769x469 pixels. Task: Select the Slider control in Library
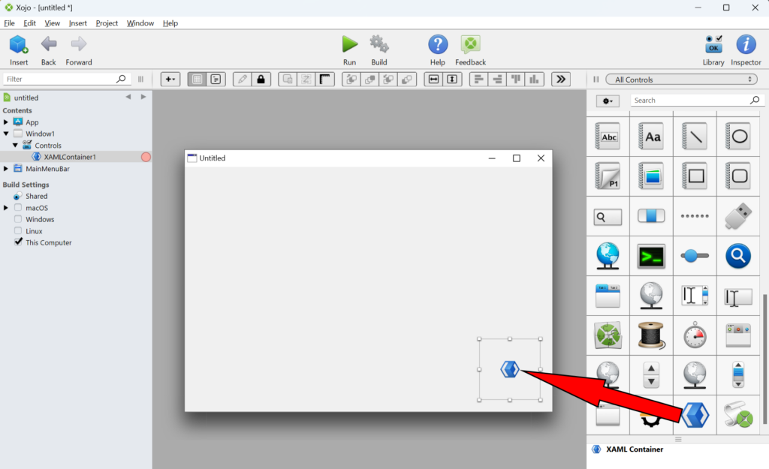point(695,256)
